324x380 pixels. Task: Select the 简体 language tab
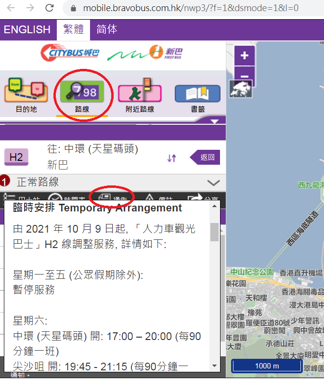[x=106, y=29]
